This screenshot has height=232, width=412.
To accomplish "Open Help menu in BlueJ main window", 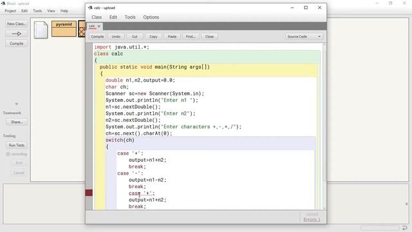I will tap(64, 11).
